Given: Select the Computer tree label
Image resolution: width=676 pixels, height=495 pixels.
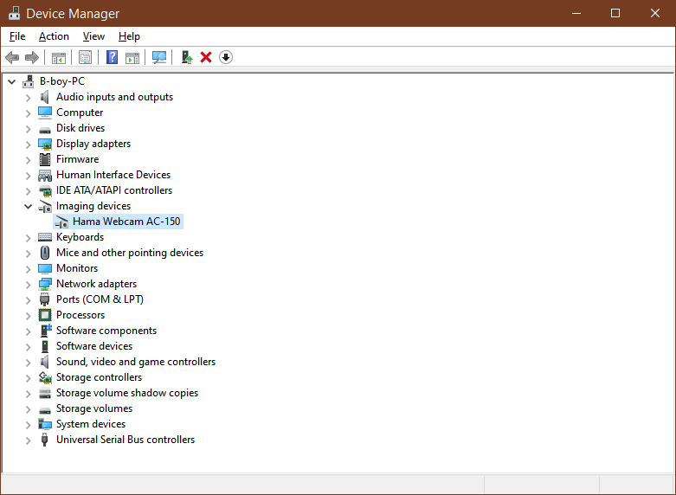Looking at the screenshot, I should pos(80,112).
